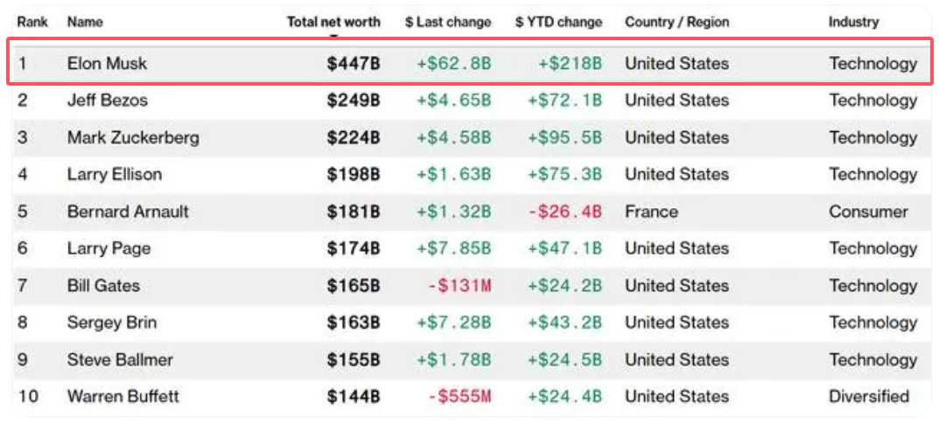Open Jeff Bezos's name link
Image resolution: width=939 pixels, height=424 pixels.
[x=107, y=101]
